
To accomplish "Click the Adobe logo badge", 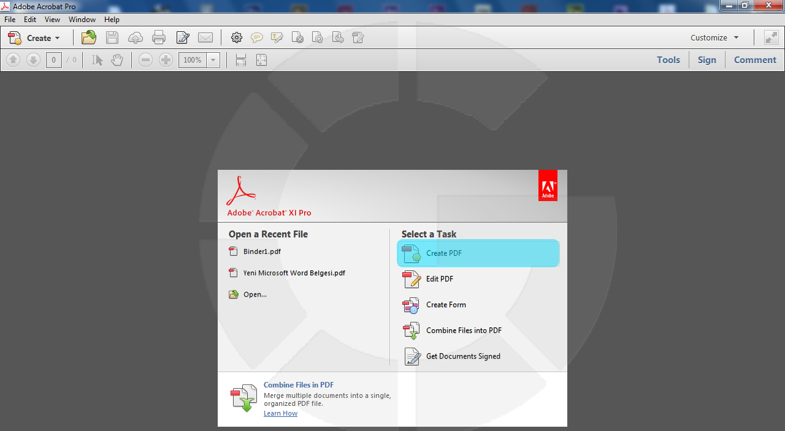I will click(548, 186).
